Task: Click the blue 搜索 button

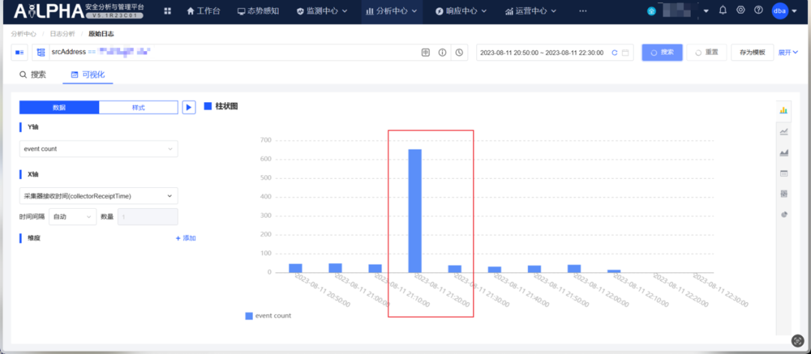Action: click(x=662, y=53)
